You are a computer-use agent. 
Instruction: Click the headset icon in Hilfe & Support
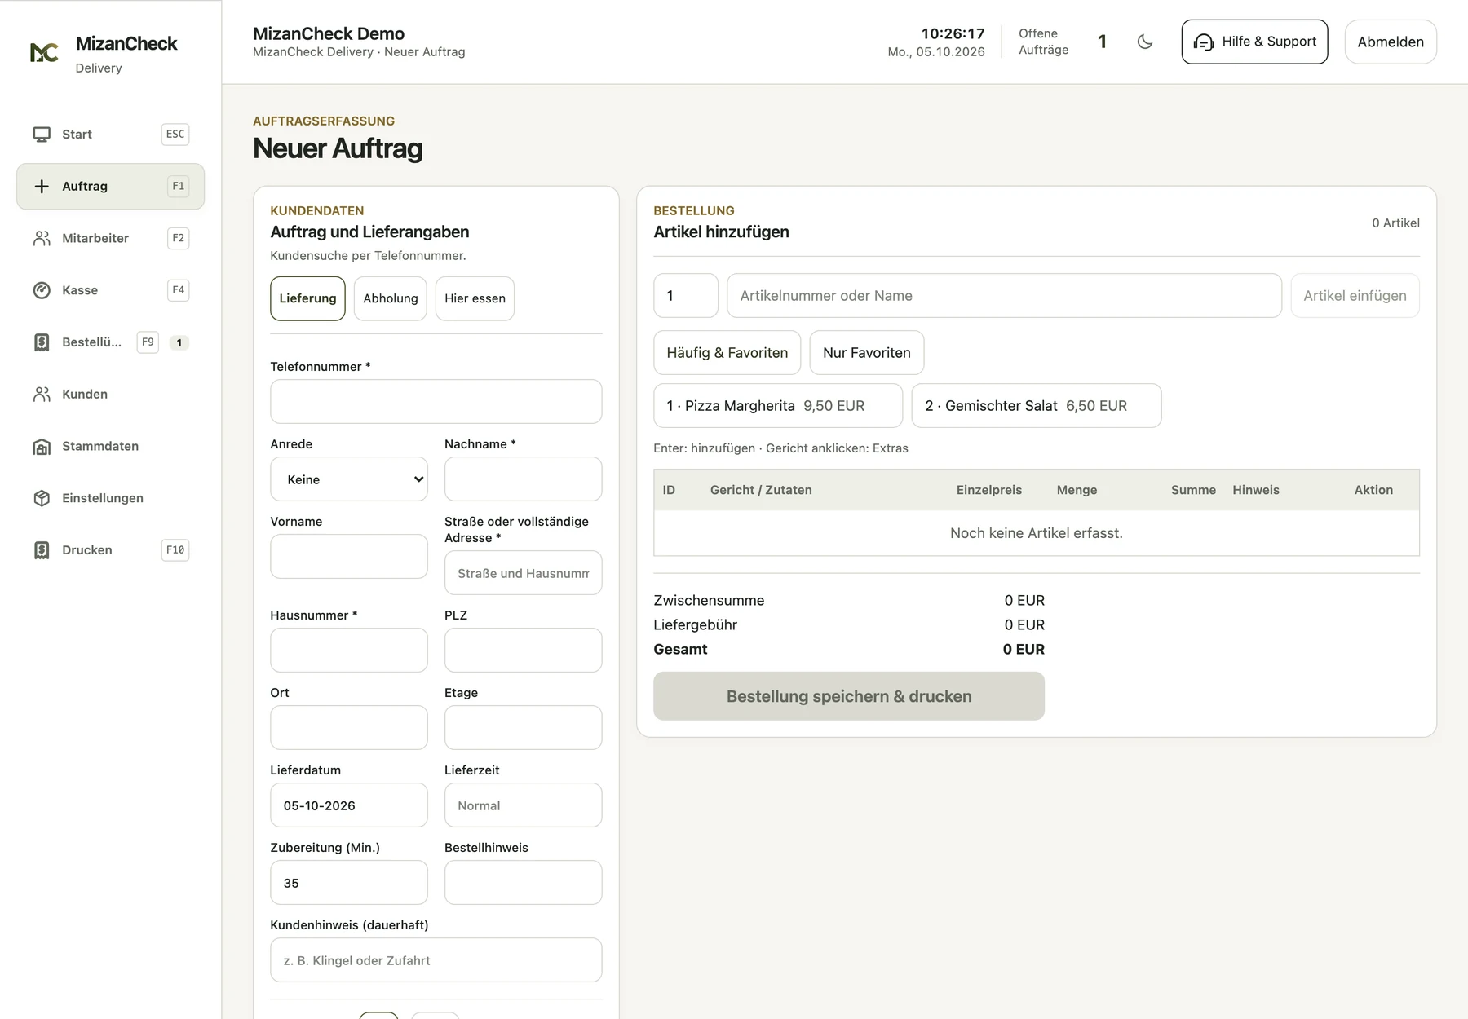[x=1204, y=42]
